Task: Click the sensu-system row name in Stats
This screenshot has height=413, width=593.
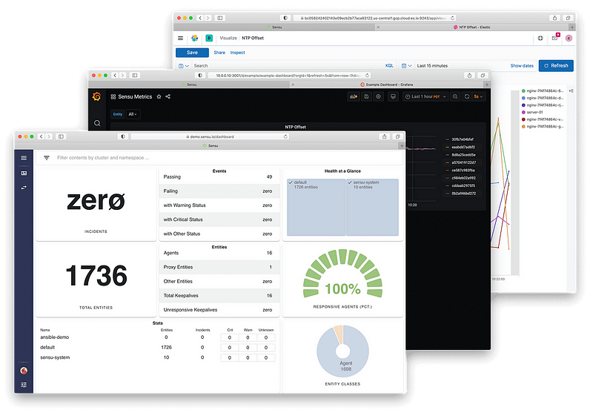Action: [55, 357]
